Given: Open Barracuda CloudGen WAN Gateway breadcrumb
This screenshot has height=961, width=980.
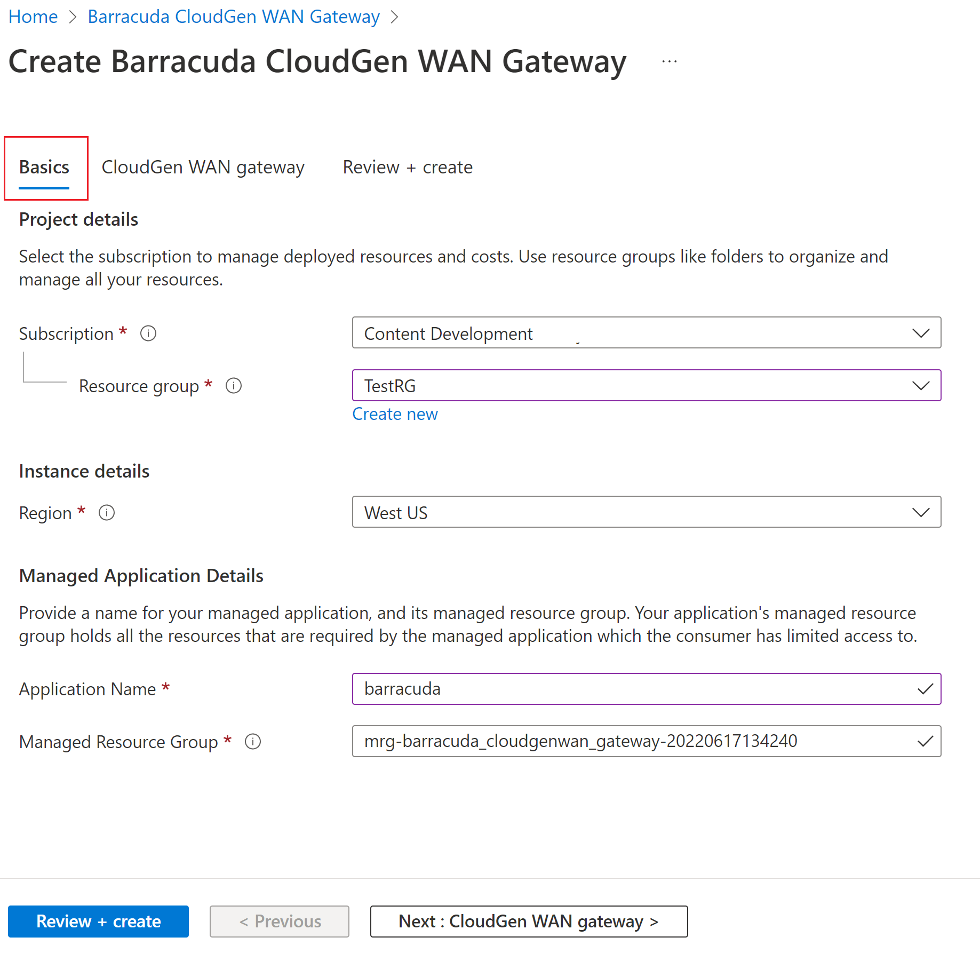Looking at the screenshot, I should (234, 17).
